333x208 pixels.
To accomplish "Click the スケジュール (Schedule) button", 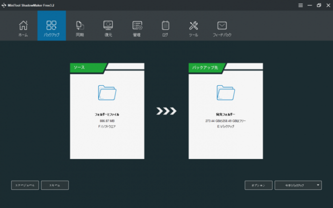I will (25, 185).
